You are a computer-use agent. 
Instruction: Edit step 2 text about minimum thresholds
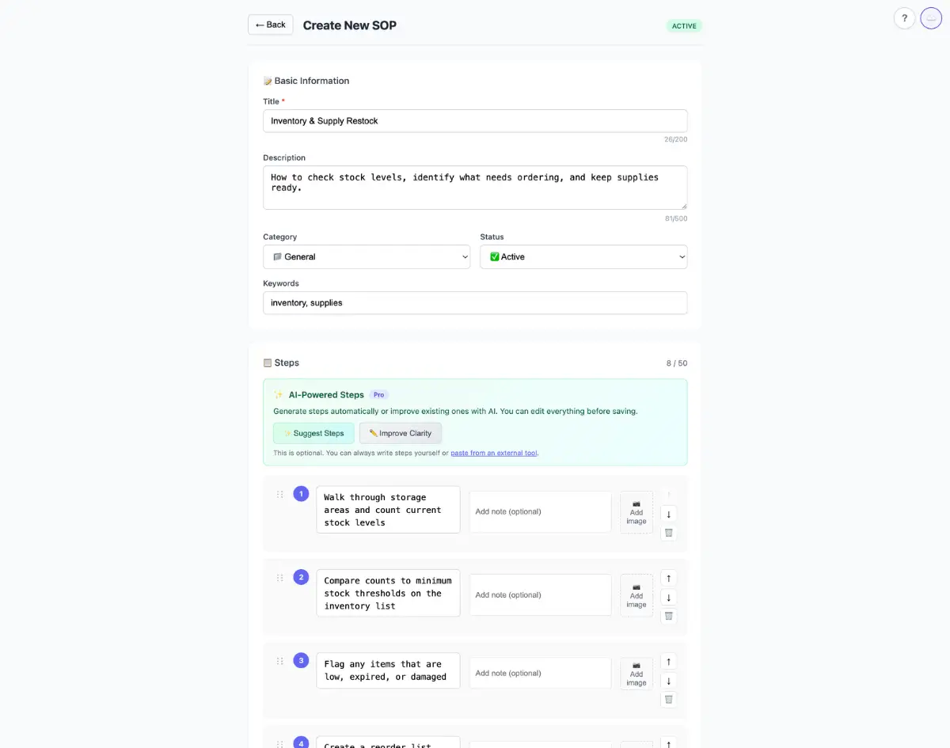[x=388, y=593]
